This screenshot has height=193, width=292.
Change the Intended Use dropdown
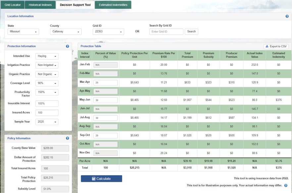pyautogui.click(x=47, y=56)
